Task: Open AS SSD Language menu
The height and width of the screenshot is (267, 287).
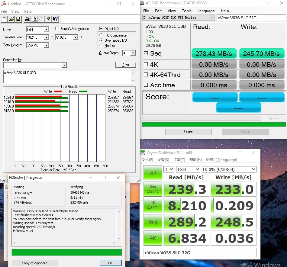Action: click(x=206, y=11)
